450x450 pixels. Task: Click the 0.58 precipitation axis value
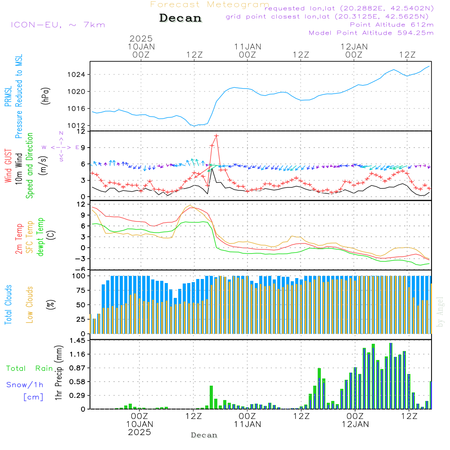point(77,382)
